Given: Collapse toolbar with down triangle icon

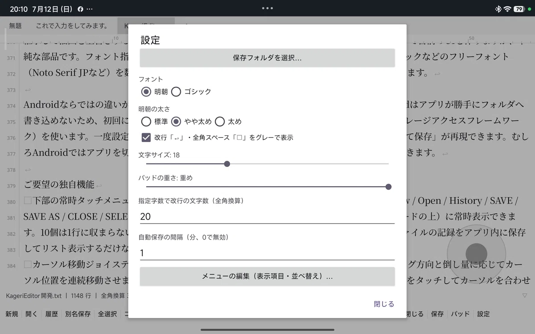Looking at the screenshot, I should (x=524, y=295).
